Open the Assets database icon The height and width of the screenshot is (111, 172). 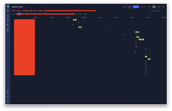pyautogui.click(x=8, y=20)
